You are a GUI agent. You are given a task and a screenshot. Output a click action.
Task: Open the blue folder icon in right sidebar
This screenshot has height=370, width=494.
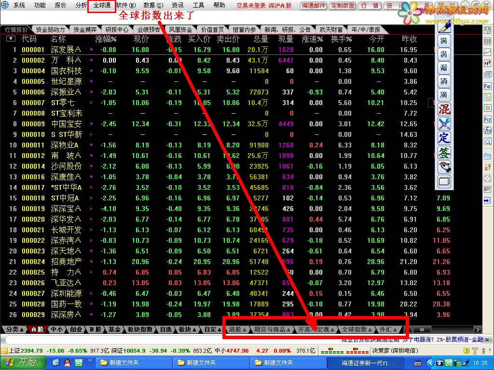487,156
